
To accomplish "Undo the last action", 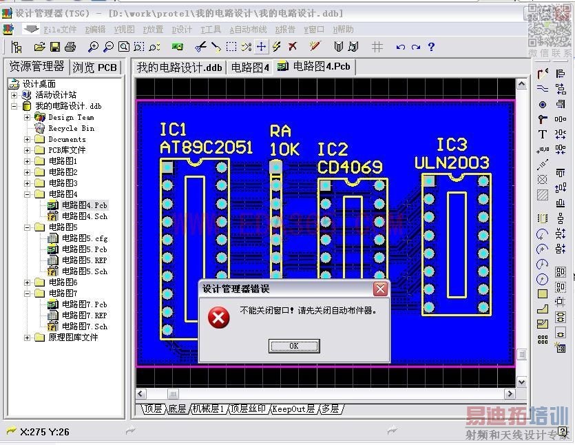I will tap(401, 47).
